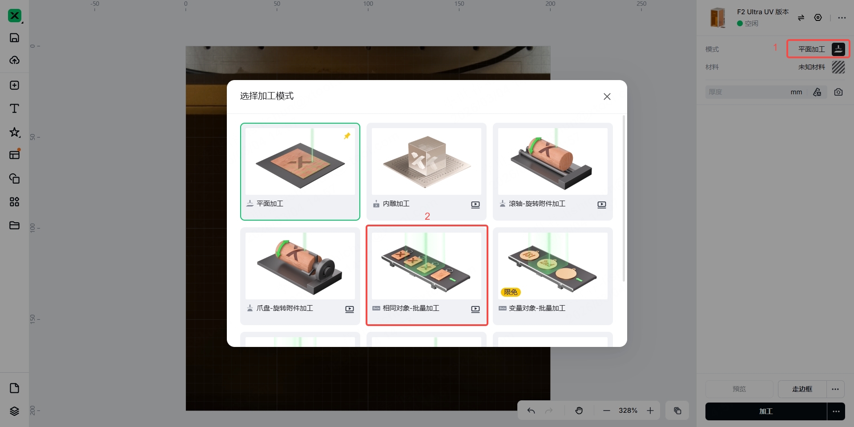Image resolution: width=854 pixels, height=427 pixels.
Task: Open the cloud upload icon
Action: pos(14,60)
